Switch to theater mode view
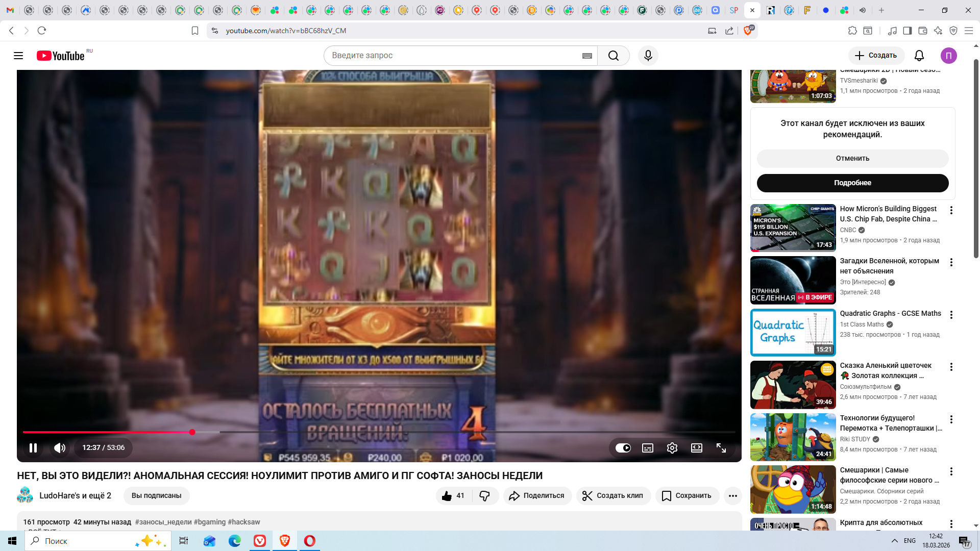Screen dimensions: 980x551 pos(697,448)
